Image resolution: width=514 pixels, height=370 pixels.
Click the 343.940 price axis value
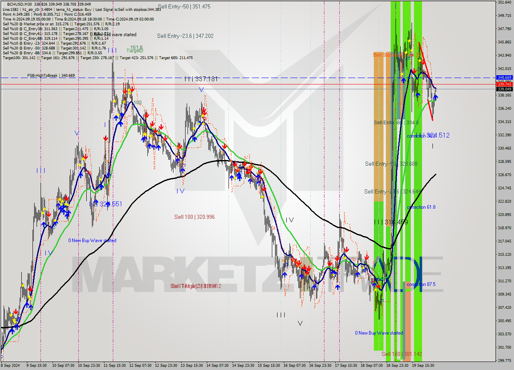504,55
